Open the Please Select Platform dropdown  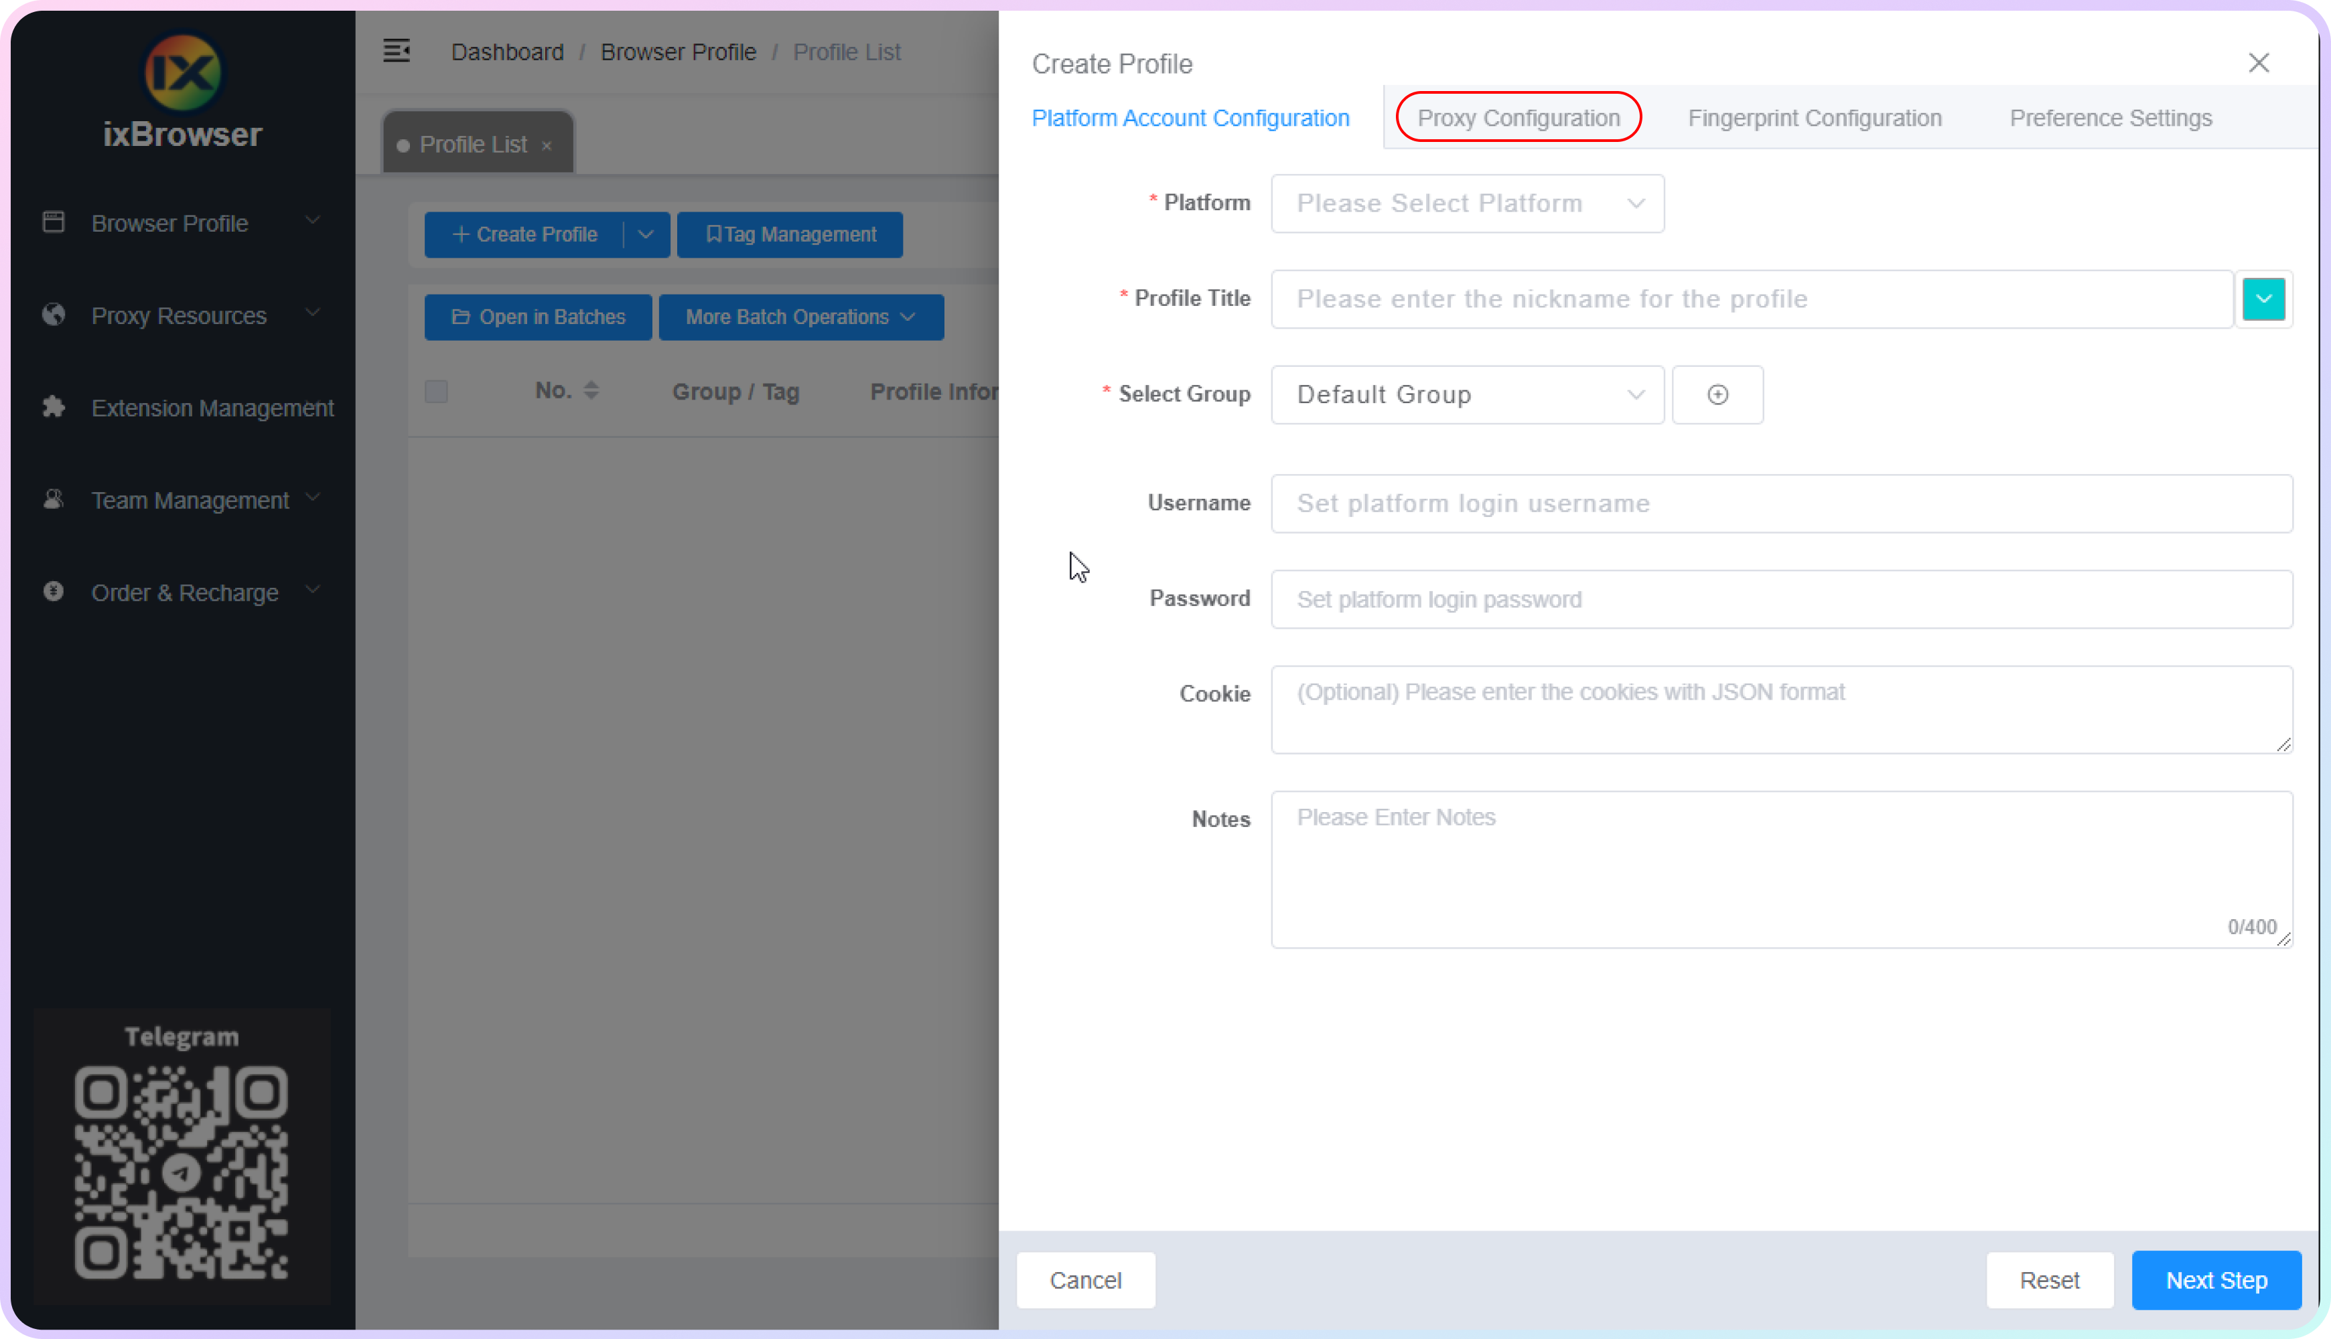tap(1466, 204)
